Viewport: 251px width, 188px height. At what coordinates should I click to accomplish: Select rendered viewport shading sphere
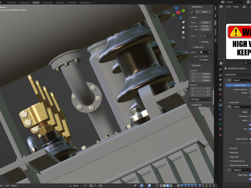pyautogui.click(x=170, y=185)
